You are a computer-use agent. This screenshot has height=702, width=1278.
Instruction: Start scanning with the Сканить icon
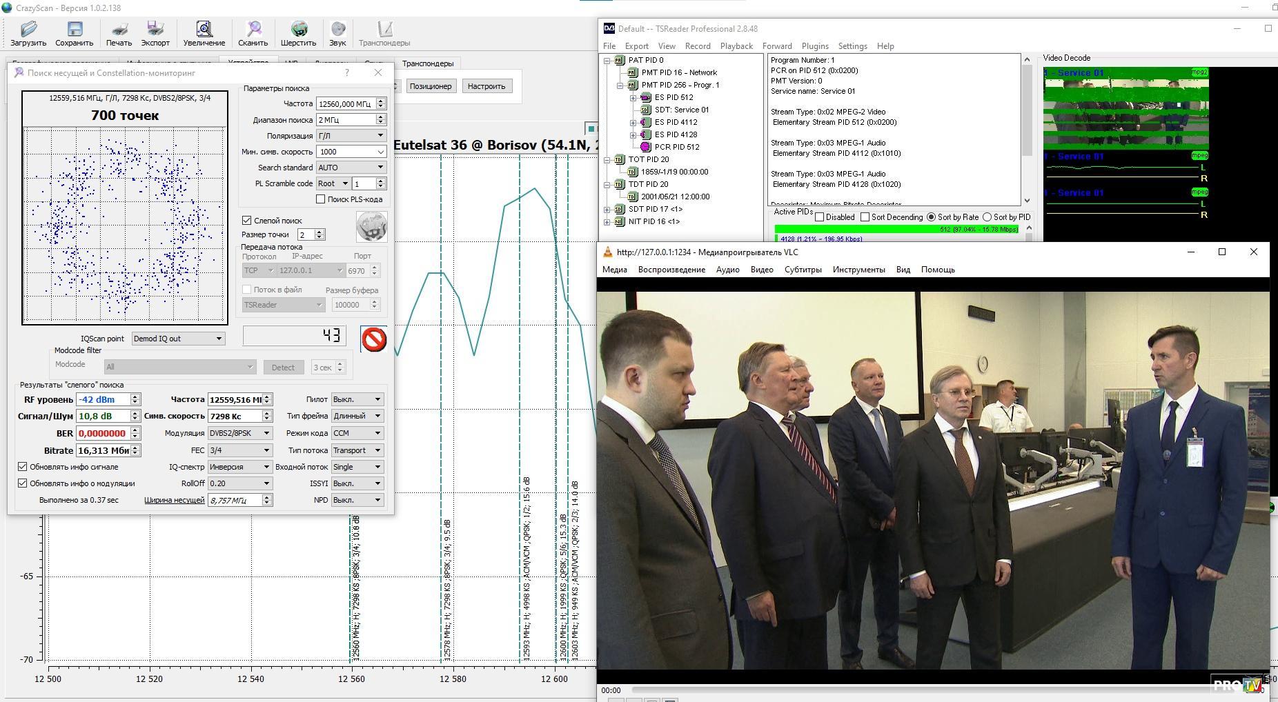point(253,30)
